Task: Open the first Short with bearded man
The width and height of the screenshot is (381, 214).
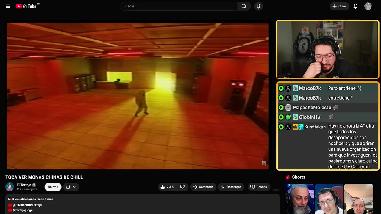Action: [299, 199]
